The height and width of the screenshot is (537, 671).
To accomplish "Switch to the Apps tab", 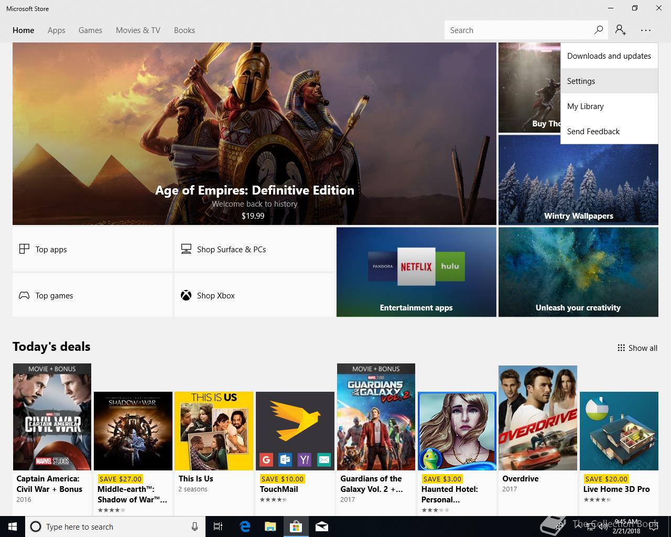I will 56,30.
